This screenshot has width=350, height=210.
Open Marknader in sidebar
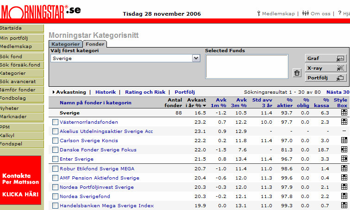click(x=22, y=117)
